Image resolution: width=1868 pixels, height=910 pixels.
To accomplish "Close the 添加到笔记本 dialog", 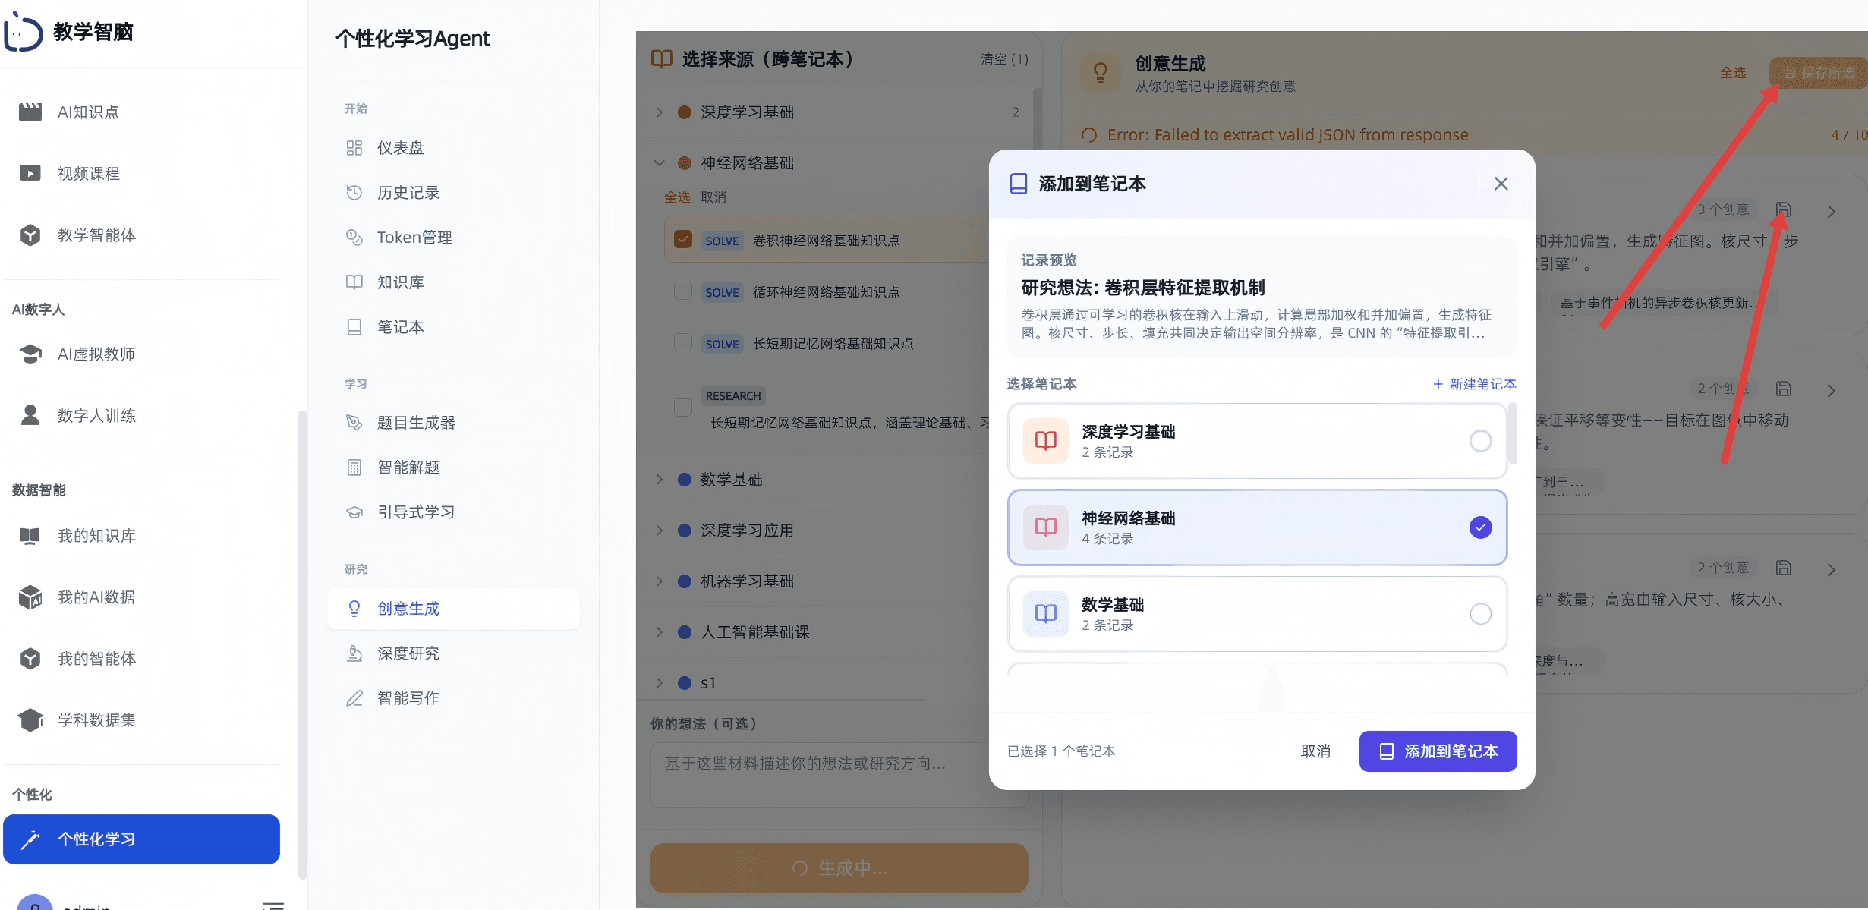I will (1501, 184).
